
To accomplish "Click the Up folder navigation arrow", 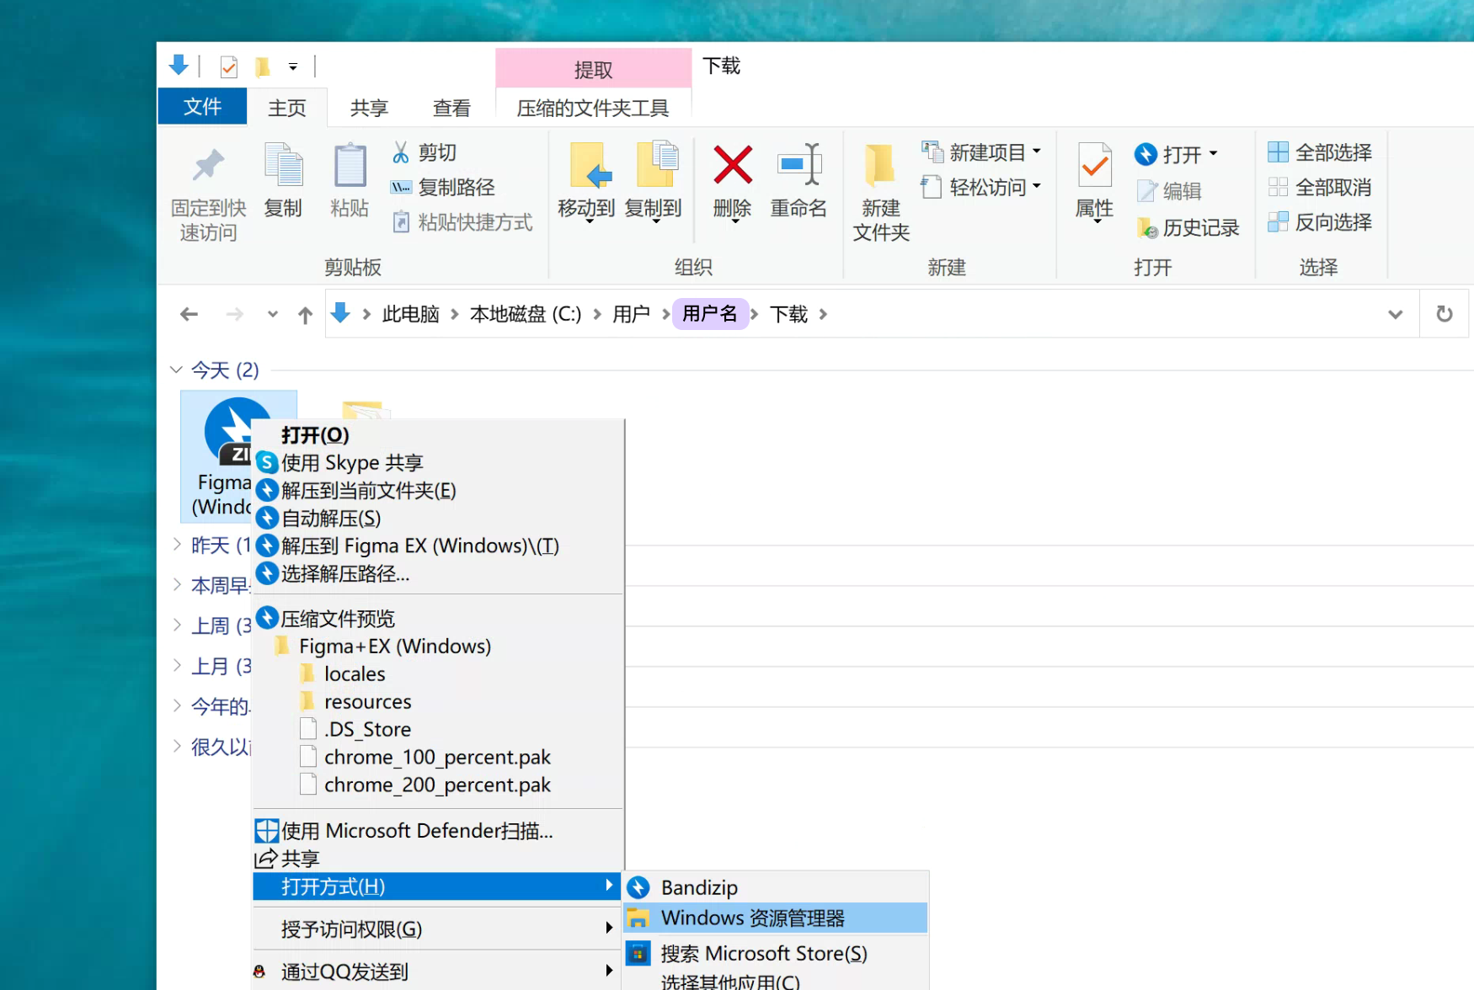I will click(305, 315).
